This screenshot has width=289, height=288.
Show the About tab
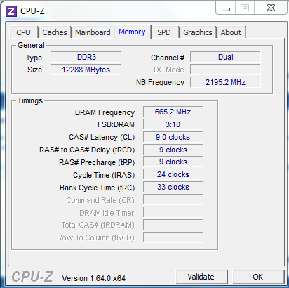point(231,32)
